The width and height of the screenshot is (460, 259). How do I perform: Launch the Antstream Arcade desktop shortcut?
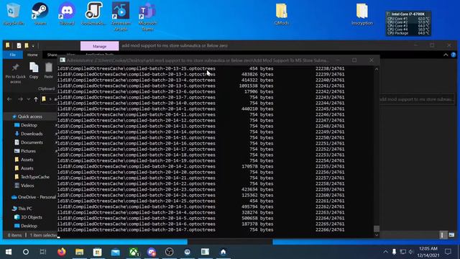point(121,17)
